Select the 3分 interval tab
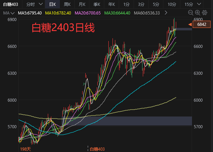213x152 pixels. [x=141, y=4]
